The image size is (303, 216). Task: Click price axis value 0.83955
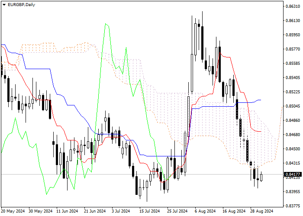[293, 192]
